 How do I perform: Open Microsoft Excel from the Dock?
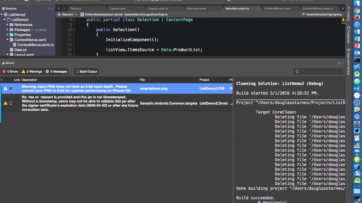(357, 39)
